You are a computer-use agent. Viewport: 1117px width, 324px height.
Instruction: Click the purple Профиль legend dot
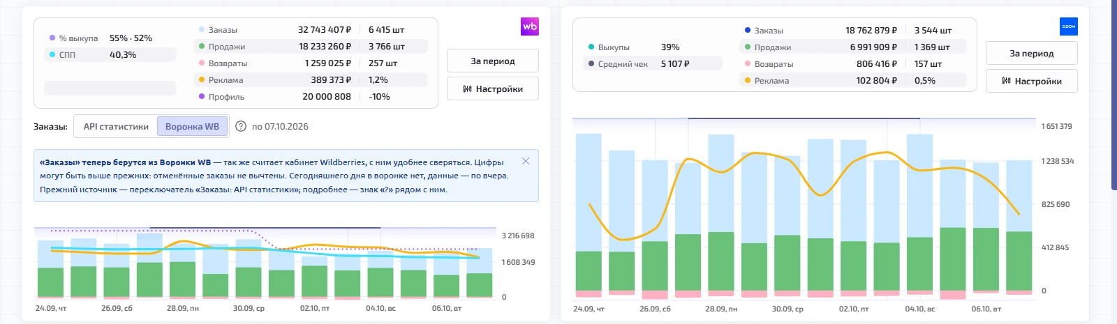click(202, 97)
